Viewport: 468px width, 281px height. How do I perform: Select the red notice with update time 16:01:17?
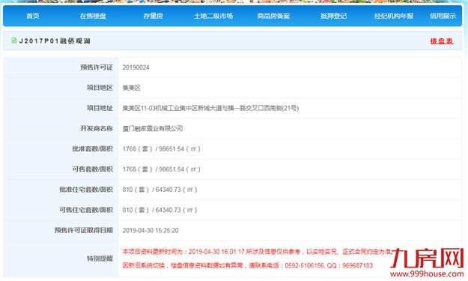[257, 252]
